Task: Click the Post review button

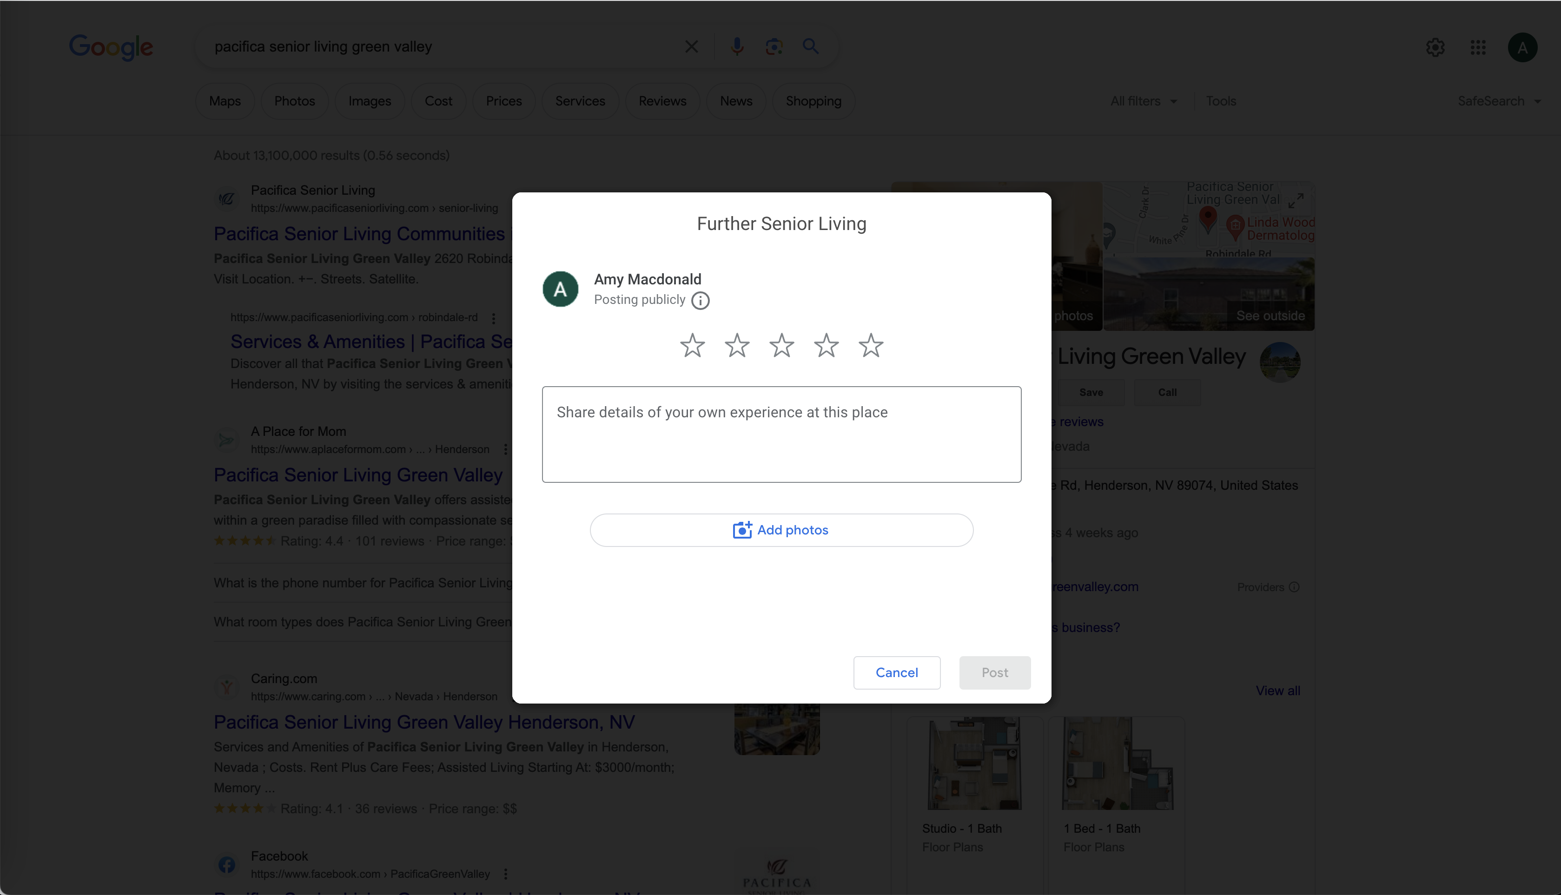Action: pyautogui.click(x=994, y=672)
